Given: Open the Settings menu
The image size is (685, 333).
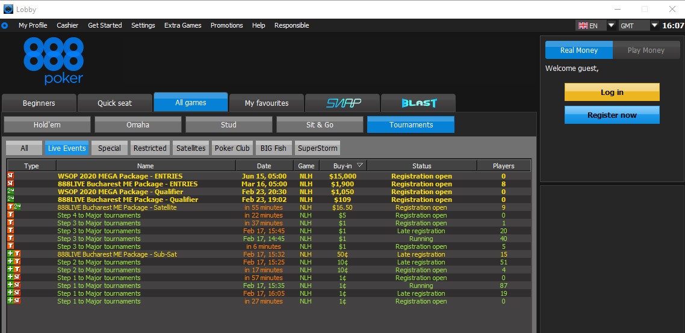Looking at the screenshot, I should click(x=143, y=25).
